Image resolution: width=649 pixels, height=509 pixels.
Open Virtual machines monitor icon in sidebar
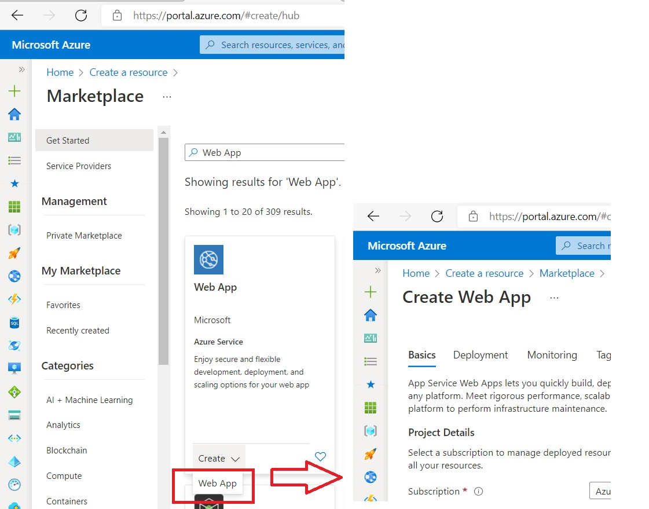14,368
